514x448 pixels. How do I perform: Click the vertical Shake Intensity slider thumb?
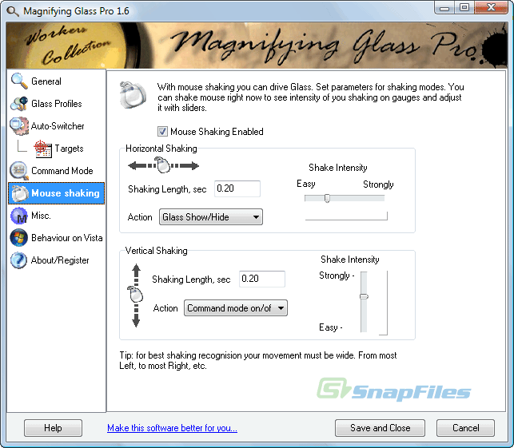point(364,297)
